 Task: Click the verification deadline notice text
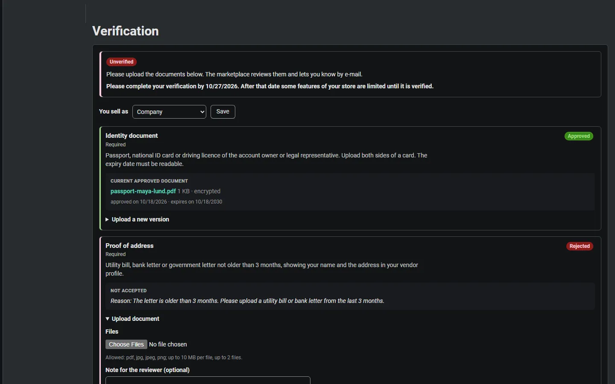pyautogui.click(x=270, y=86)
